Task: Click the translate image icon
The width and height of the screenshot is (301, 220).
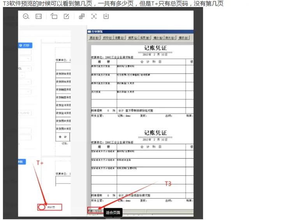Action: 82,16
